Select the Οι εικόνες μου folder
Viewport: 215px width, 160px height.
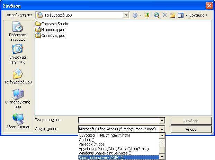pos(50,36)
